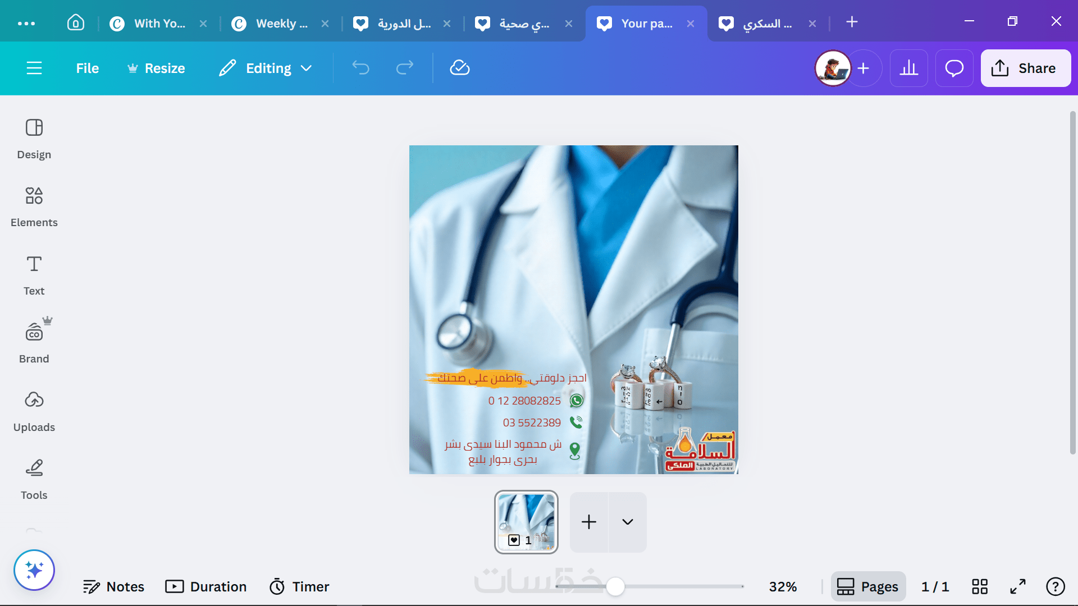
Task: Click the zoom slider handle
Action: point(615,586)
